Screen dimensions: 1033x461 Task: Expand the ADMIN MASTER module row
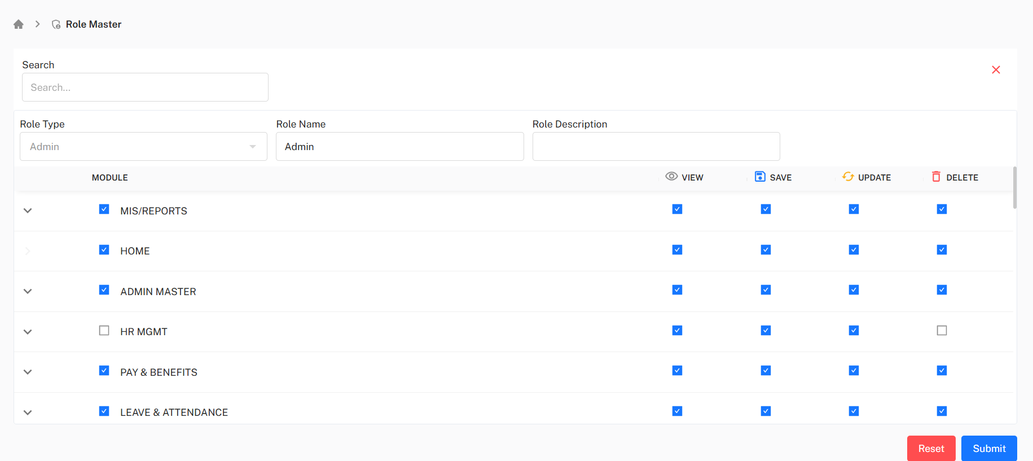[28, 291]
